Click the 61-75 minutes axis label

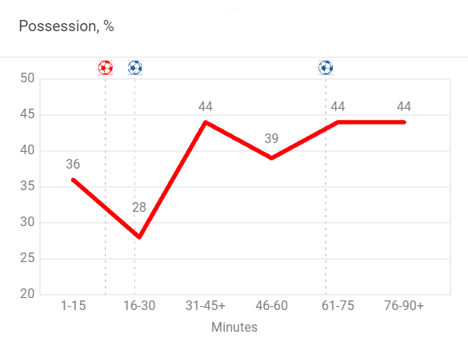338,306
